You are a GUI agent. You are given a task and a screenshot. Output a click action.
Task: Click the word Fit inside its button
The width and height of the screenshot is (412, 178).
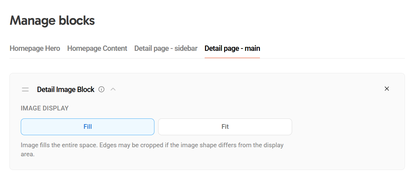(x=225, y=127)
